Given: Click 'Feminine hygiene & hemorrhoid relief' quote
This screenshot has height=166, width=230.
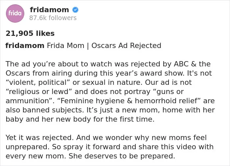Looking at the screenshot, I should (x=128, y=101).
